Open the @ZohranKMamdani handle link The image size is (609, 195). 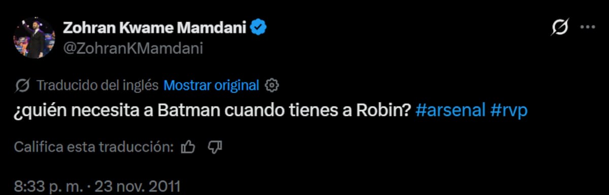click(133, 48)
